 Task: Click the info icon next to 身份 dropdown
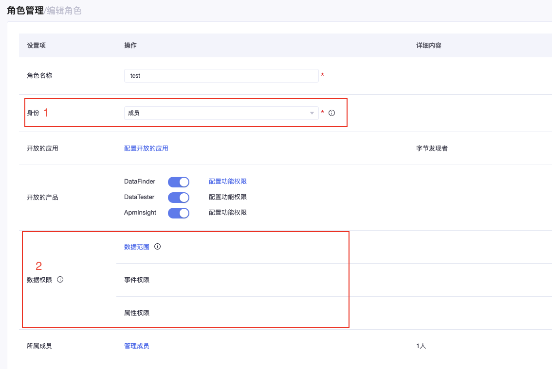pyautogui.click(x=331, y=113)
